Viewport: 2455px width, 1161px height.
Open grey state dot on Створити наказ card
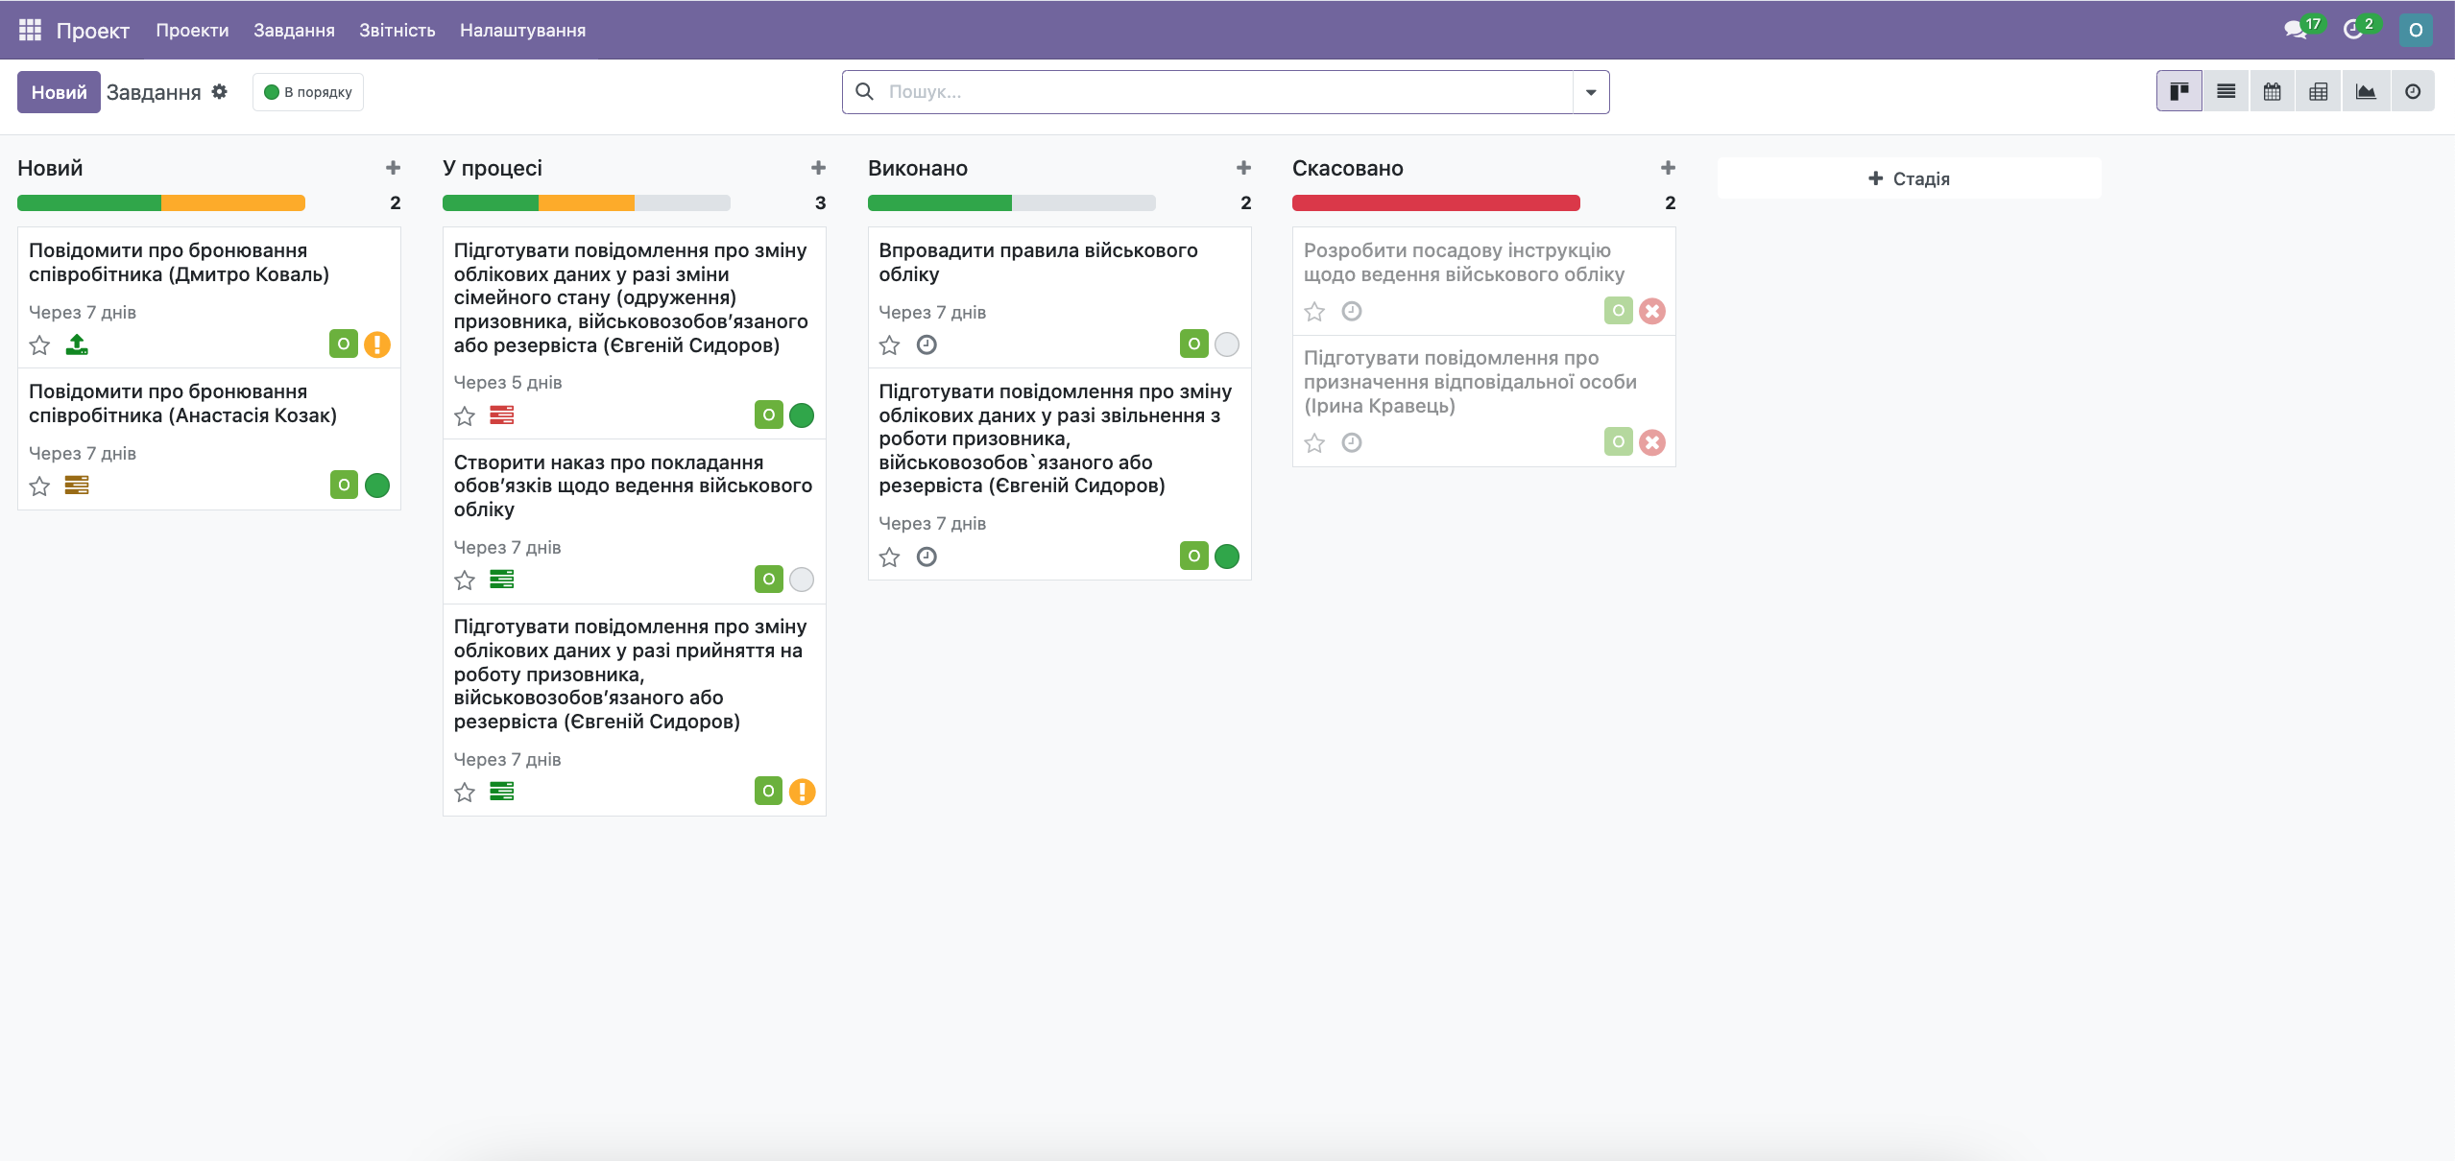click(x=802, y=579)
